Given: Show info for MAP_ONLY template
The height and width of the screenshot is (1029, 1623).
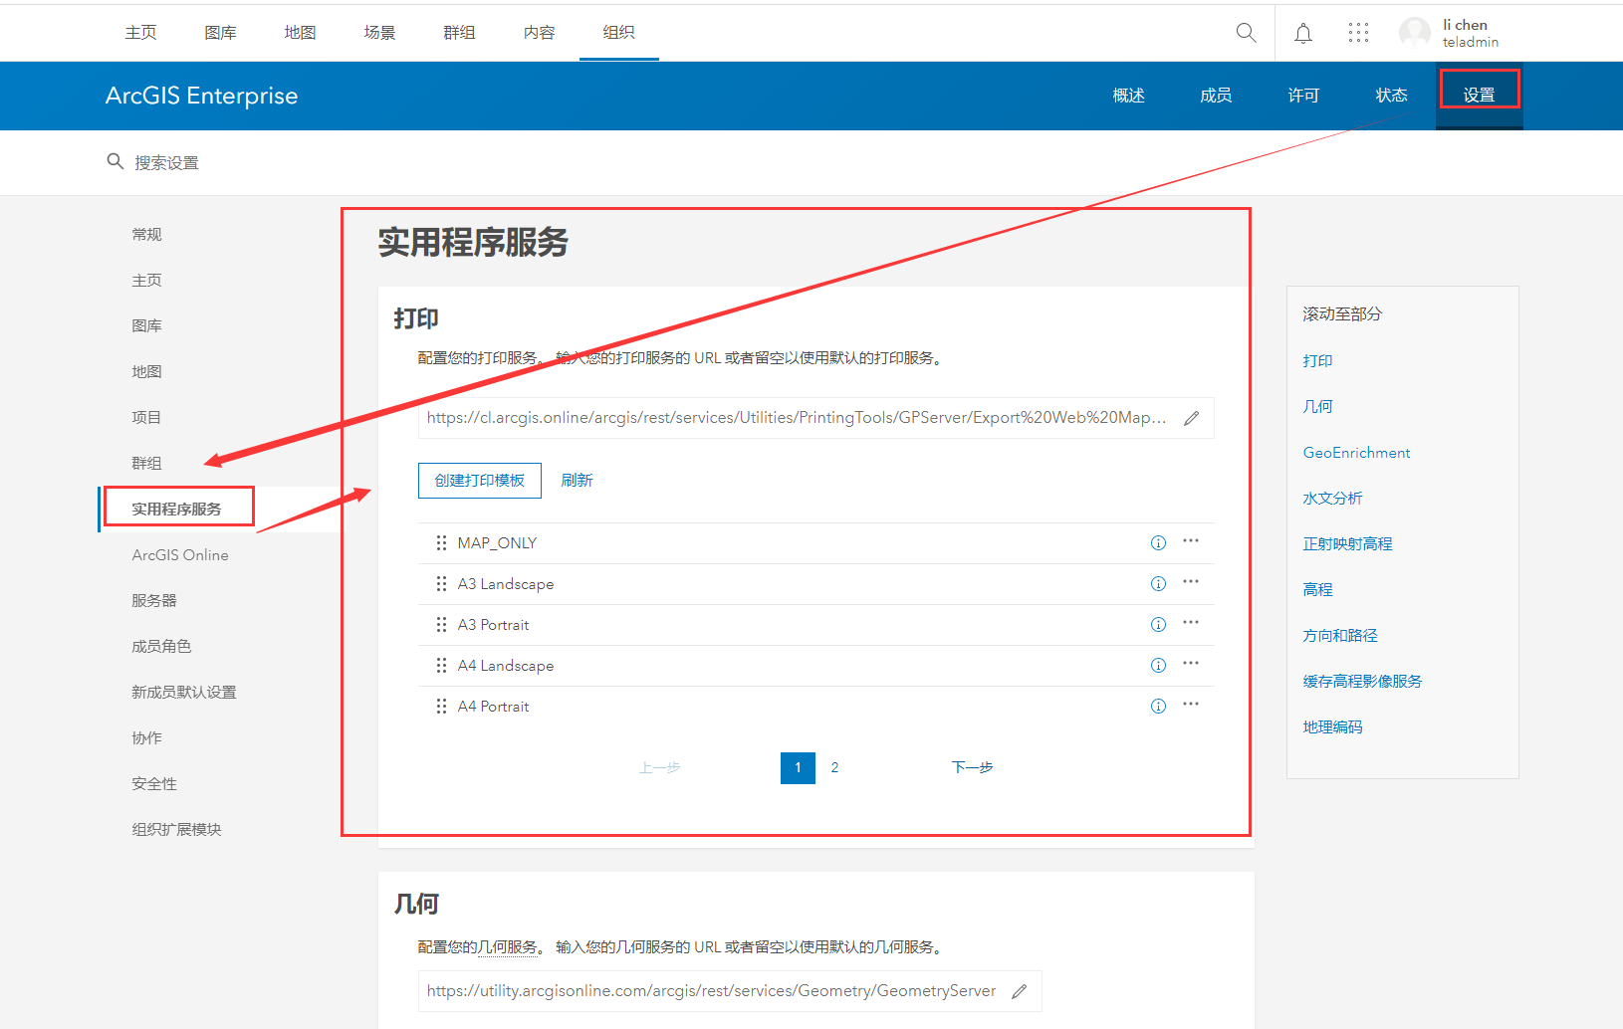Looking at the screenshot, I should (x=1158, y=543).
